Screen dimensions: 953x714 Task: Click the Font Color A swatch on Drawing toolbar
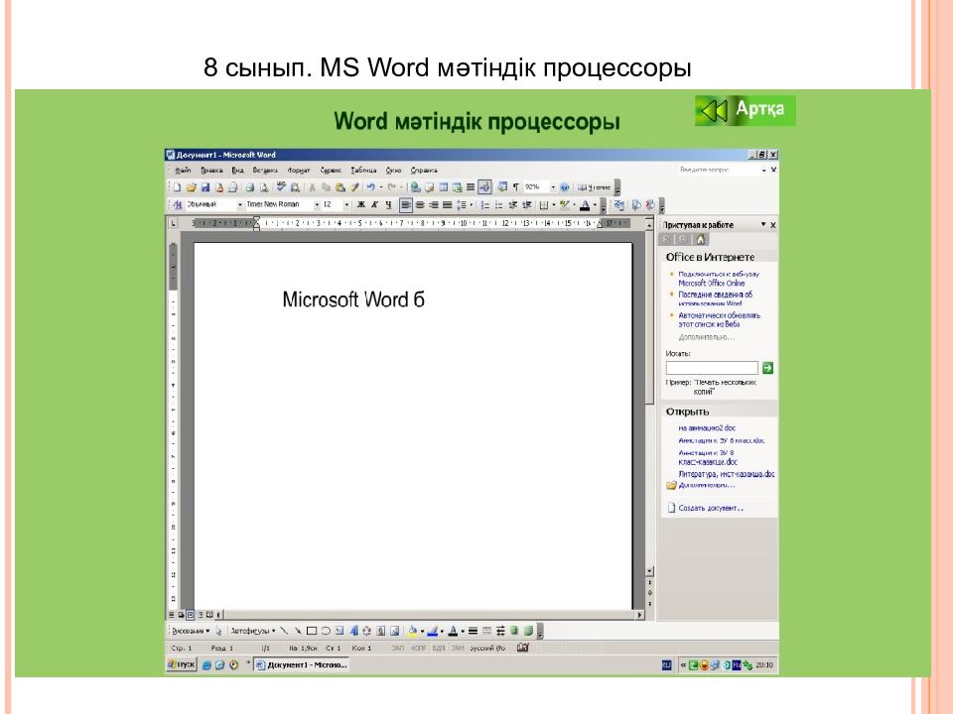coord(453,631)
